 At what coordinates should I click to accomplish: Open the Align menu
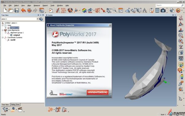coord(29,6)
